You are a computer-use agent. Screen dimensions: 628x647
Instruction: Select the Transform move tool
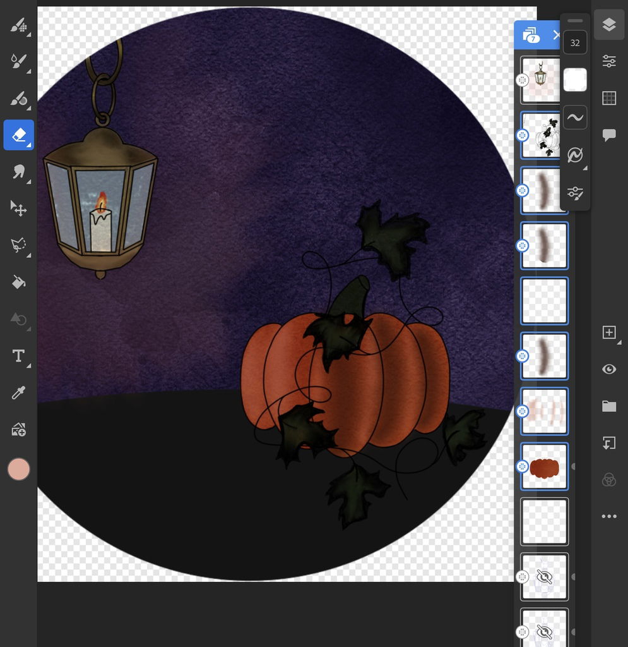pos(18,208)
